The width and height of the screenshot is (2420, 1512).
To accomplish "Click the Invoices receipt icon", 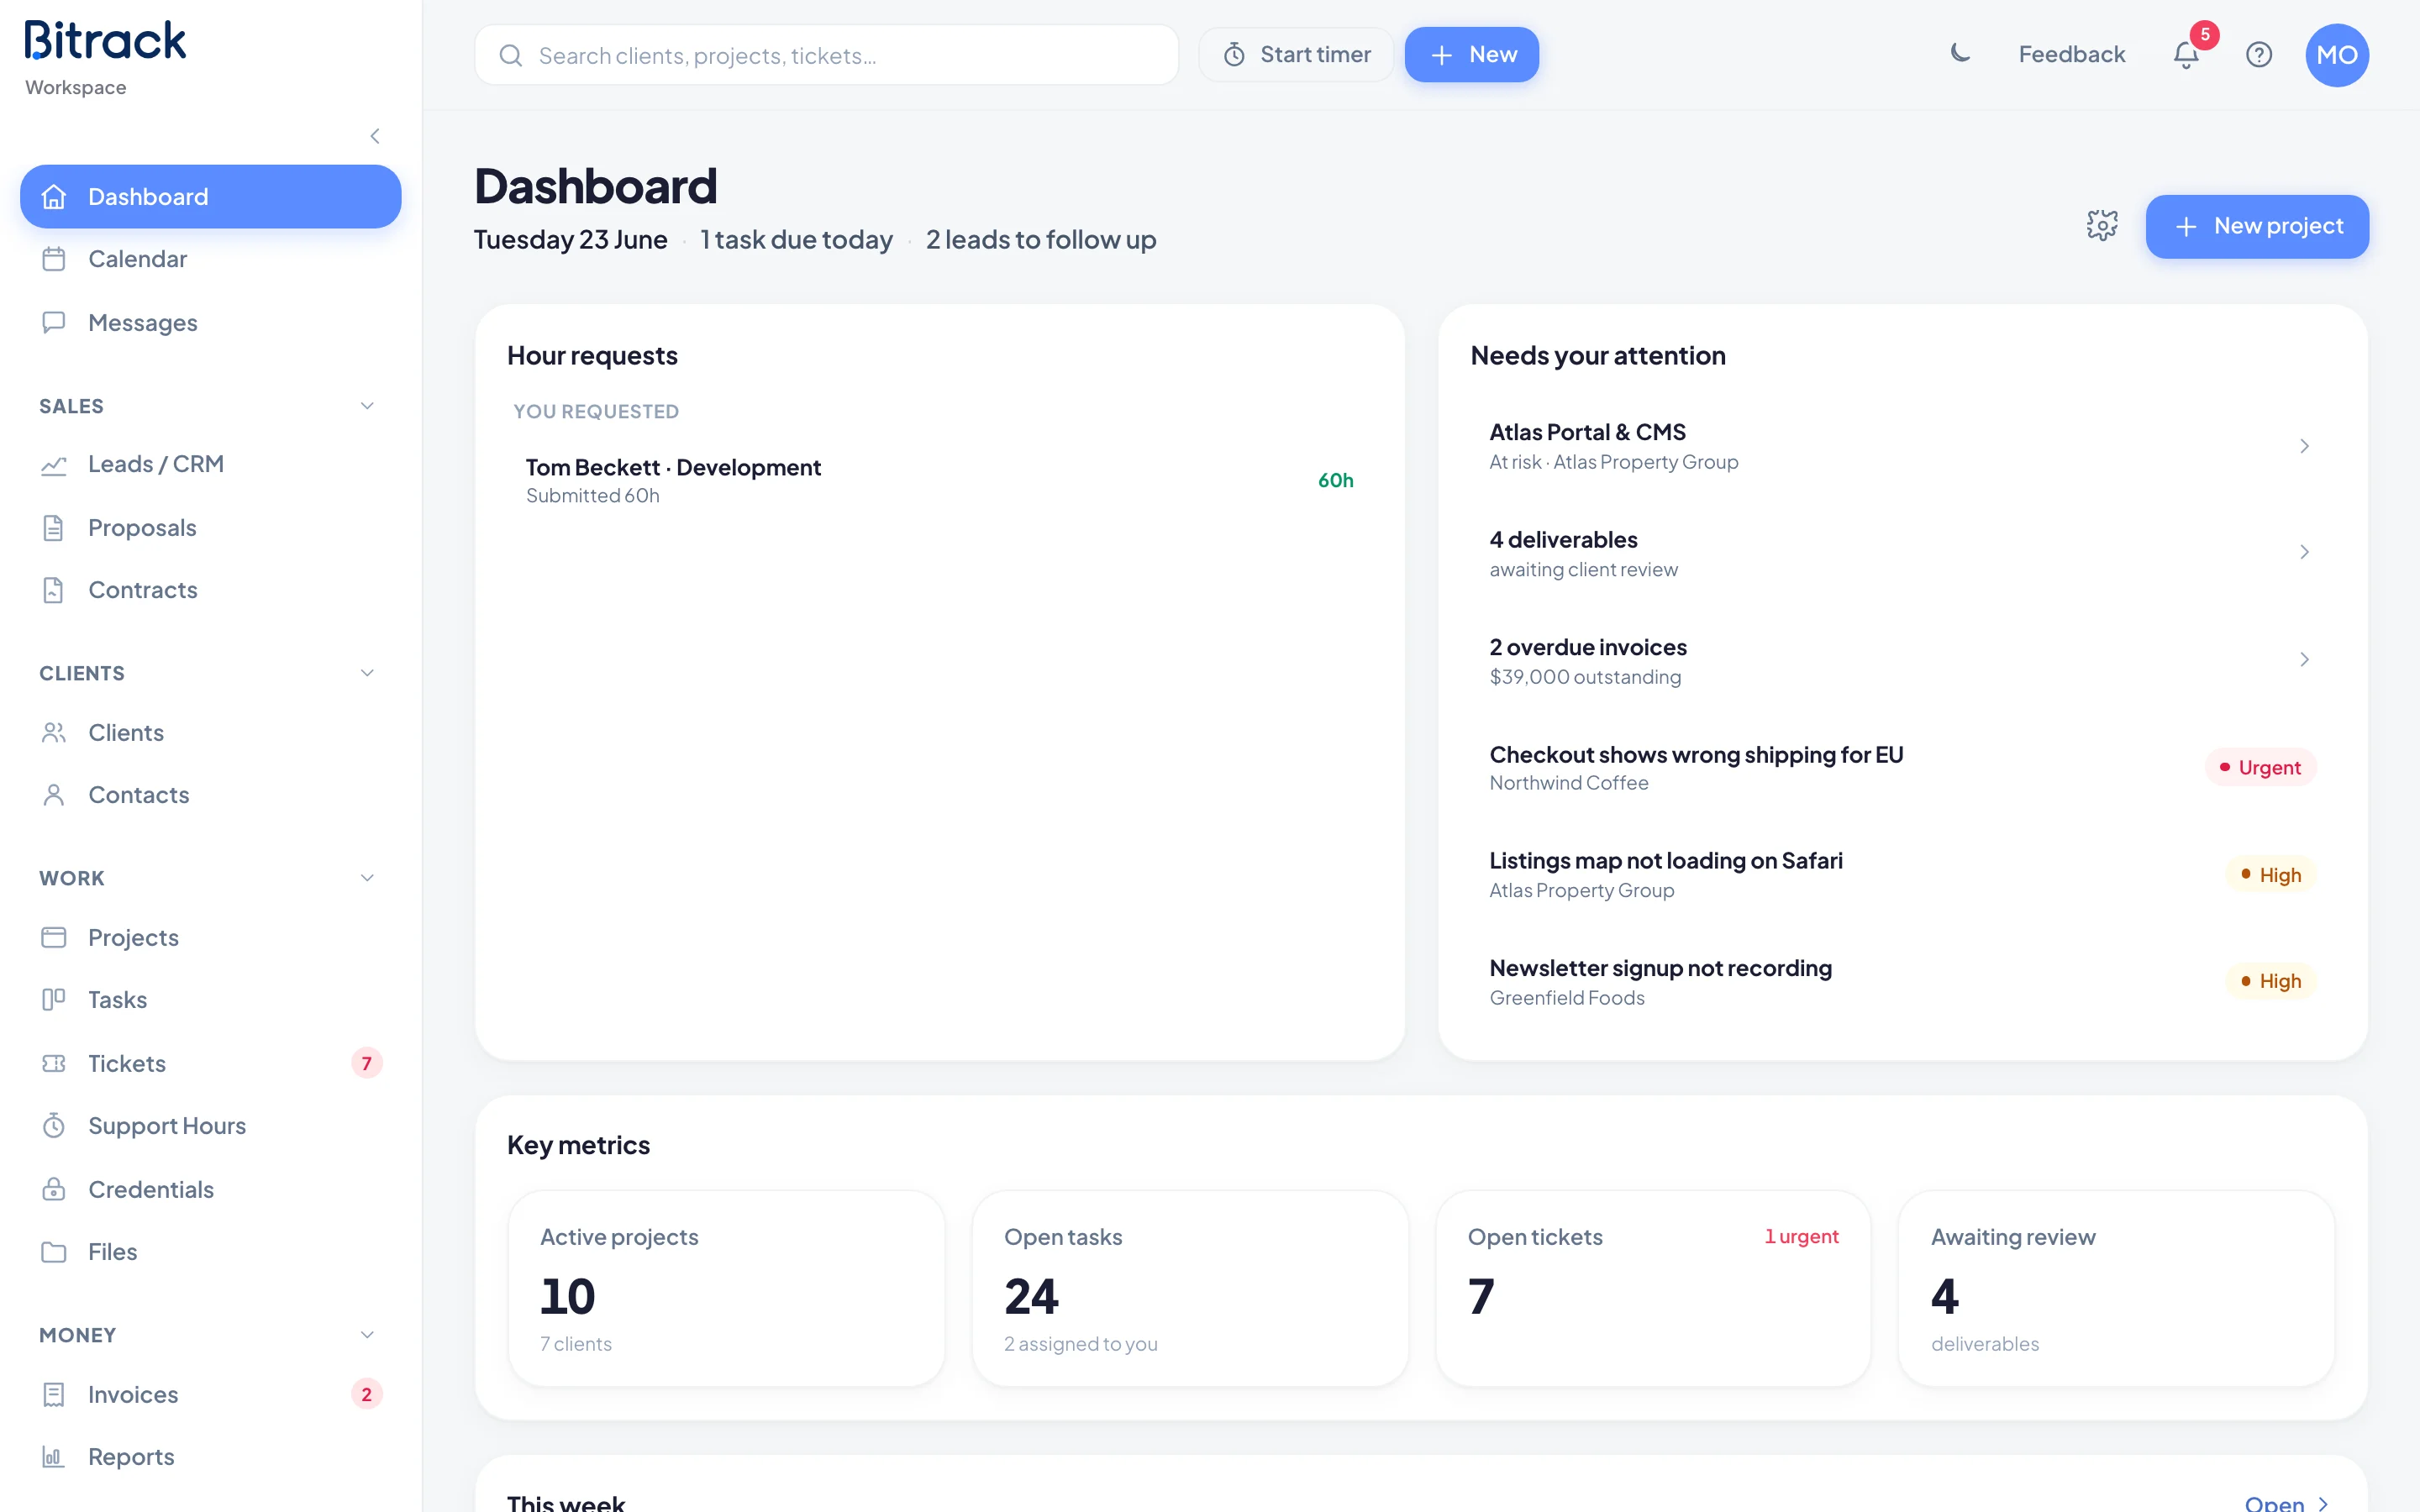I will 54,1394.
